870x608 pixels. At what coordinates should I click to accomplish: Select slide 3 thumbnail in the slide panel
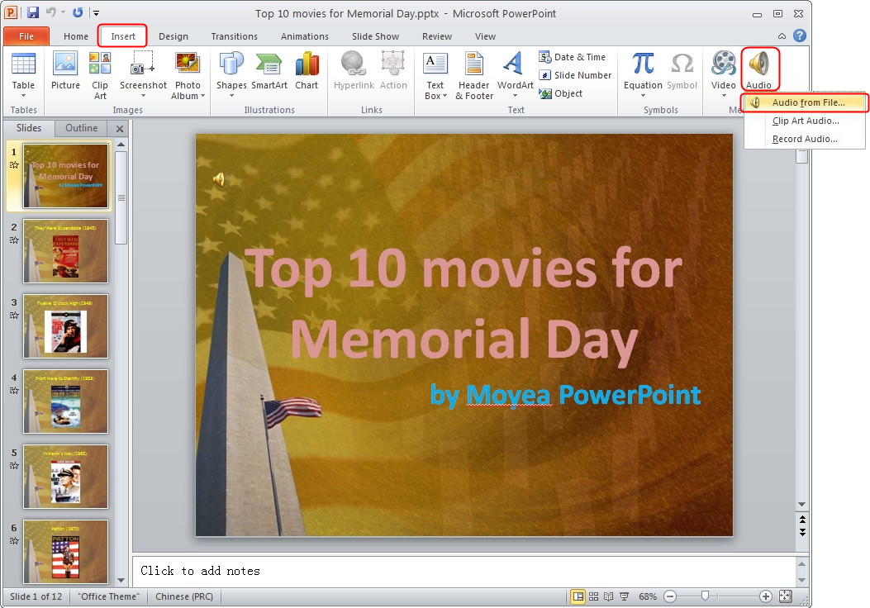coord(65,326)
